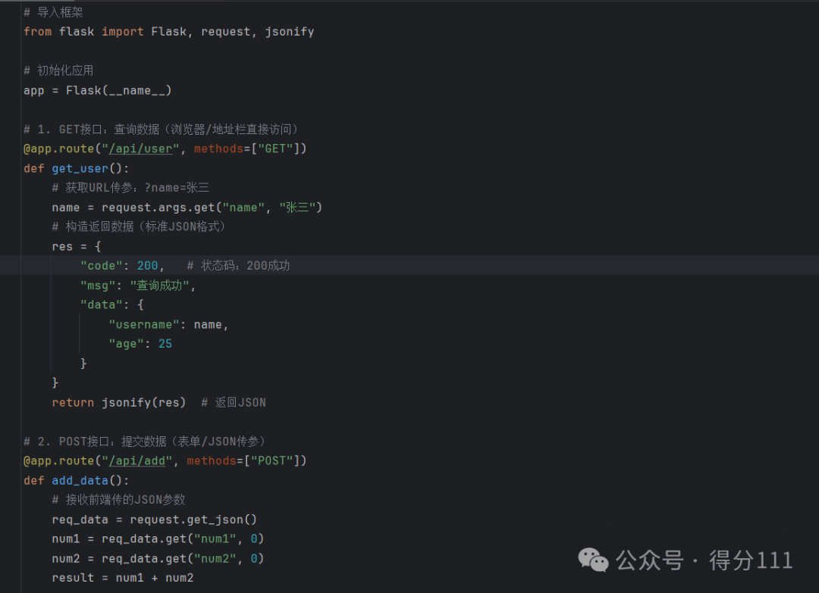This screenshot has height=593, width=819.
Task: Click the comment "# 返回JSON"
Action: [x=234, y=403]
